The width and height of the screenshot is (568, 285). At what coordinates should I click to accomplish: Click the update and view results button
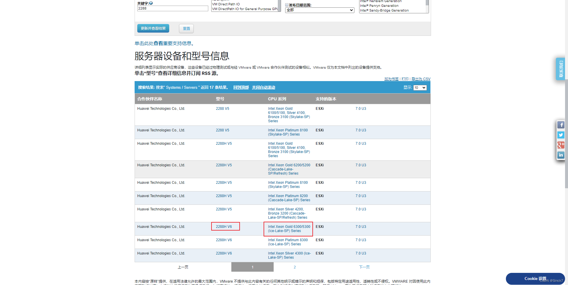click(x=153, y=28)
